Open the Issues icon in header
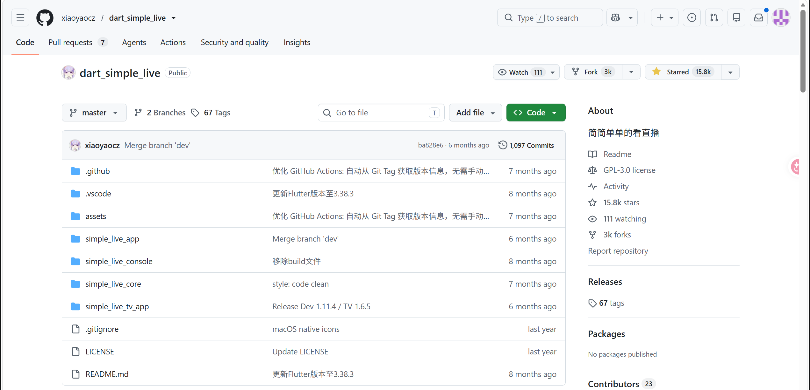This screenshot has width=810, height=390. coord(692,17)
